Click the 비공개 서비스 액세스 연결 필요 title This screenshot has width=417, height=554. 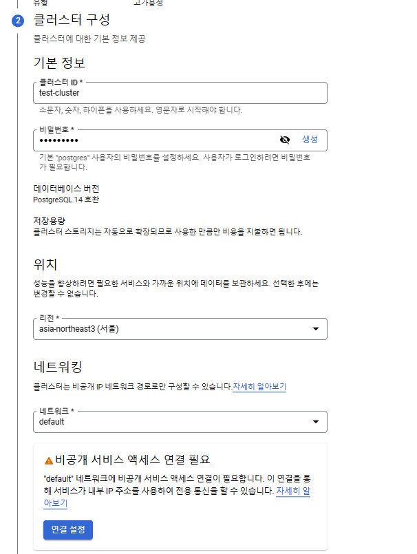[132, 460]
